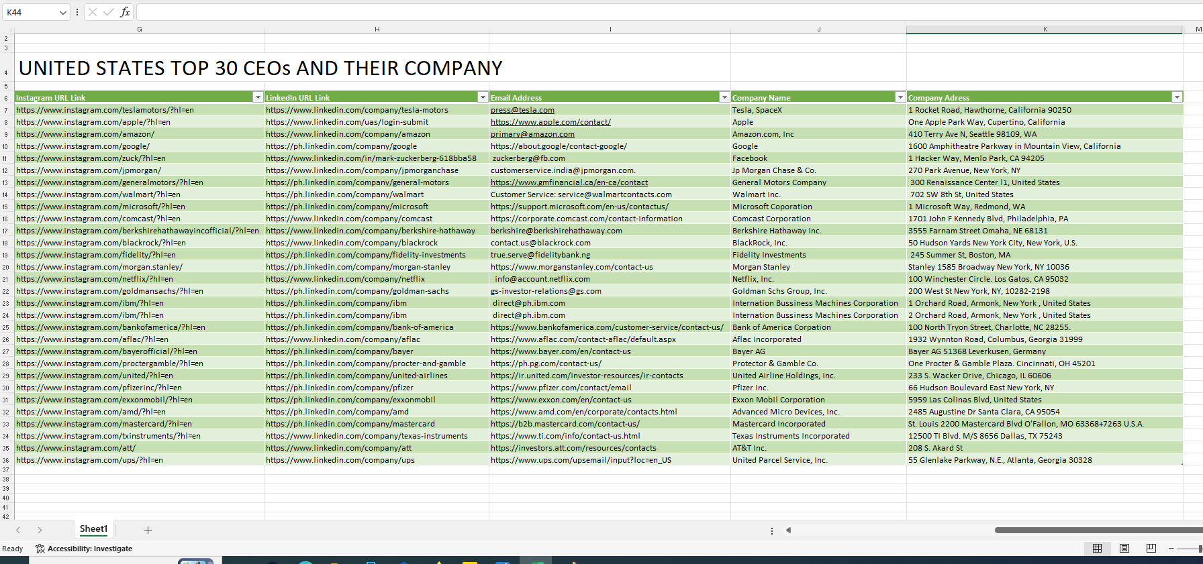Open the Name Box dropdown arrow
This screenshot has height=564, width=1203.
tap(62, 12)
